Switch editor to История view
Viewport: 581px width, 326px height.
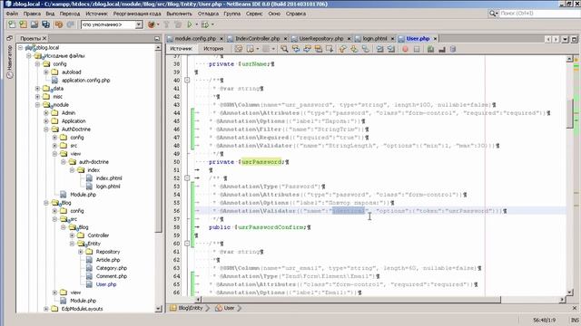point(213,48)
